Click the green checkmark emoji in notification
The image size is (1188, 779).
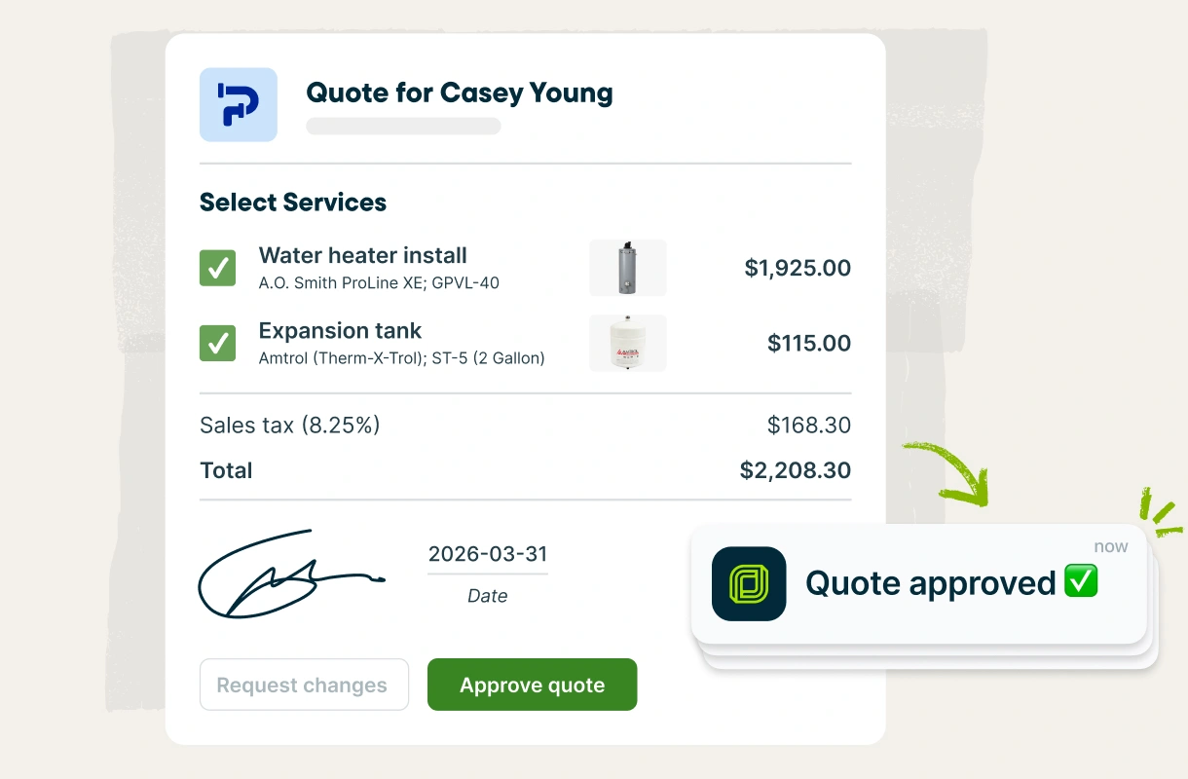[x=1081, y=582]
